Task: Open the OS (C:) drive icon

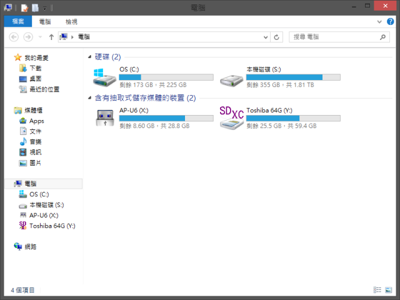Action: (x=104, y=77)
